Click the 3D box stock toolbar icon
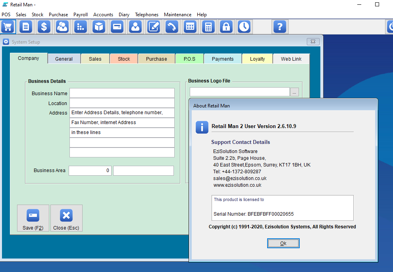This screenshot has width=393, height=272. click(99, 27)
